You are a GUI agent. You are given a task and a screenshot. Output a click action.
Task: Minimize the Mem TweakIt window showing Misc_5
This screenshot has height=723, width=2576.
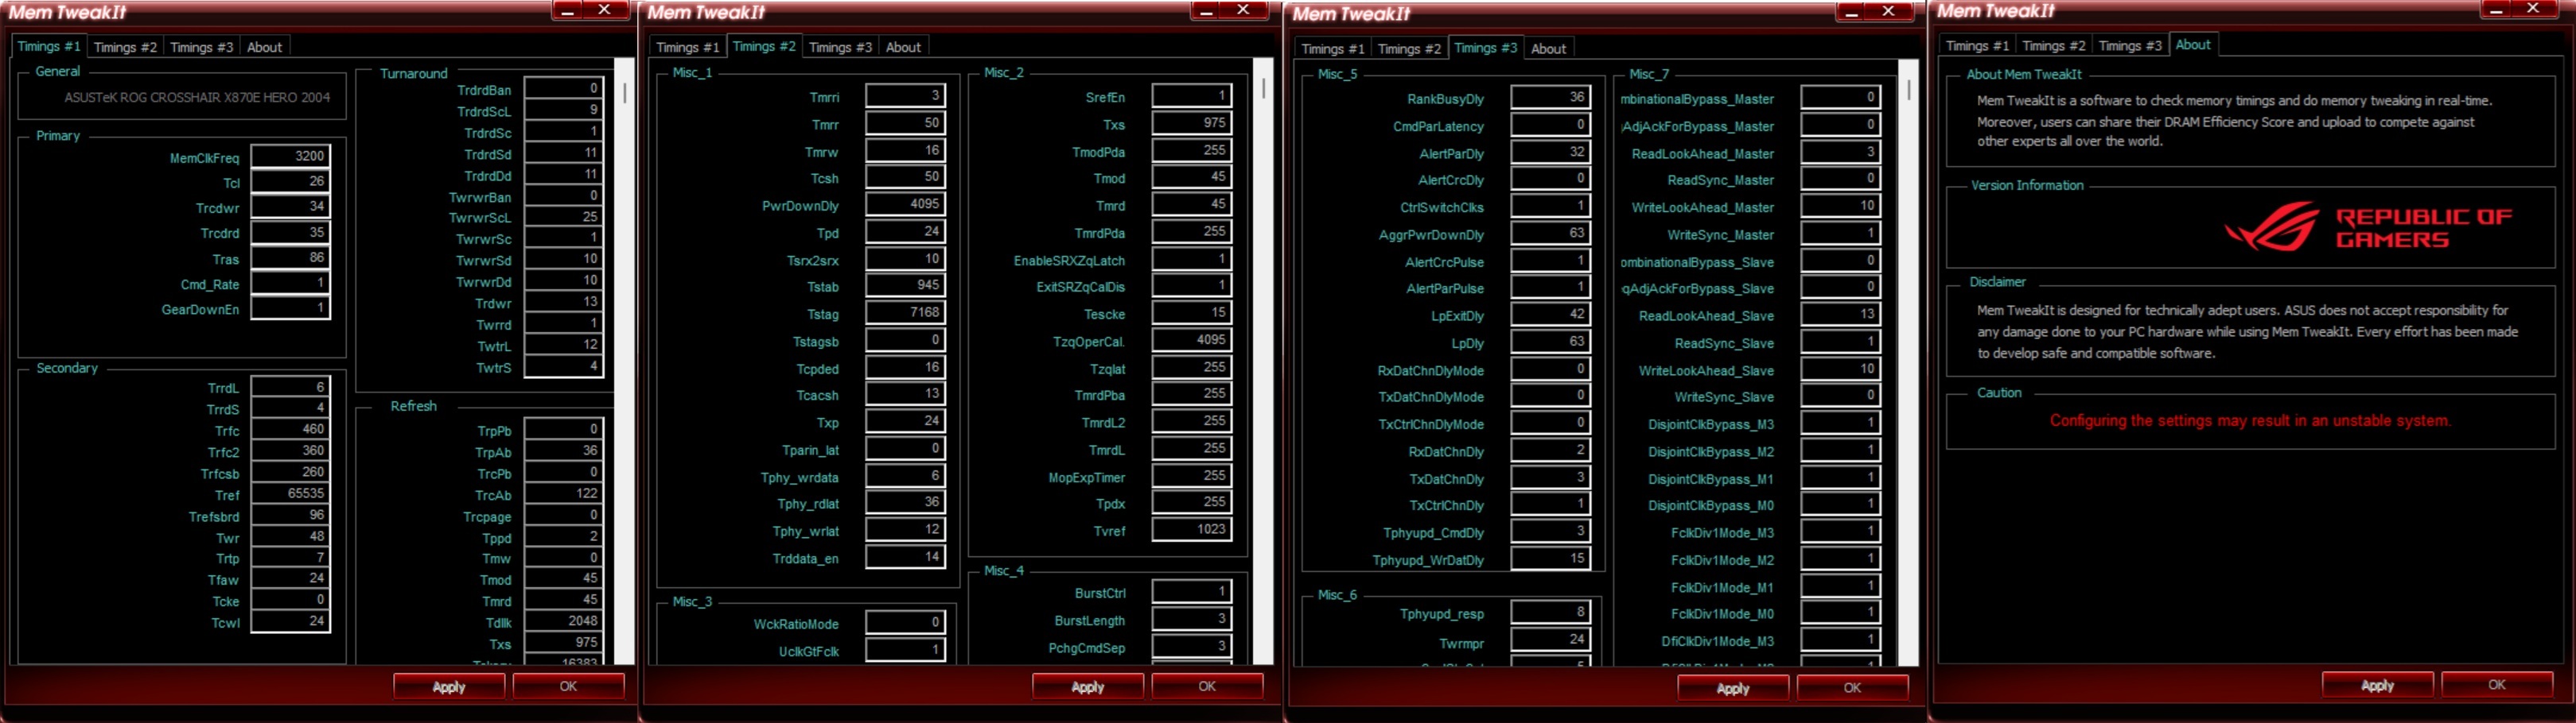(x=1851, y=11)
